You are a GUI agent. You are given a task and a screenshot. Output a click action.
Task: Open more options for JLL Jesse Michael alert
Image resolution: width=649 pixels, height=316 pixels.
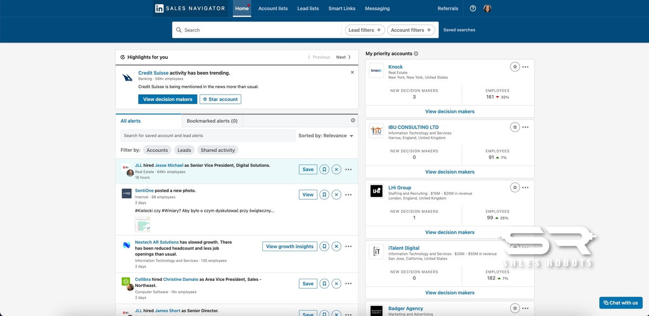coord(348,169)
